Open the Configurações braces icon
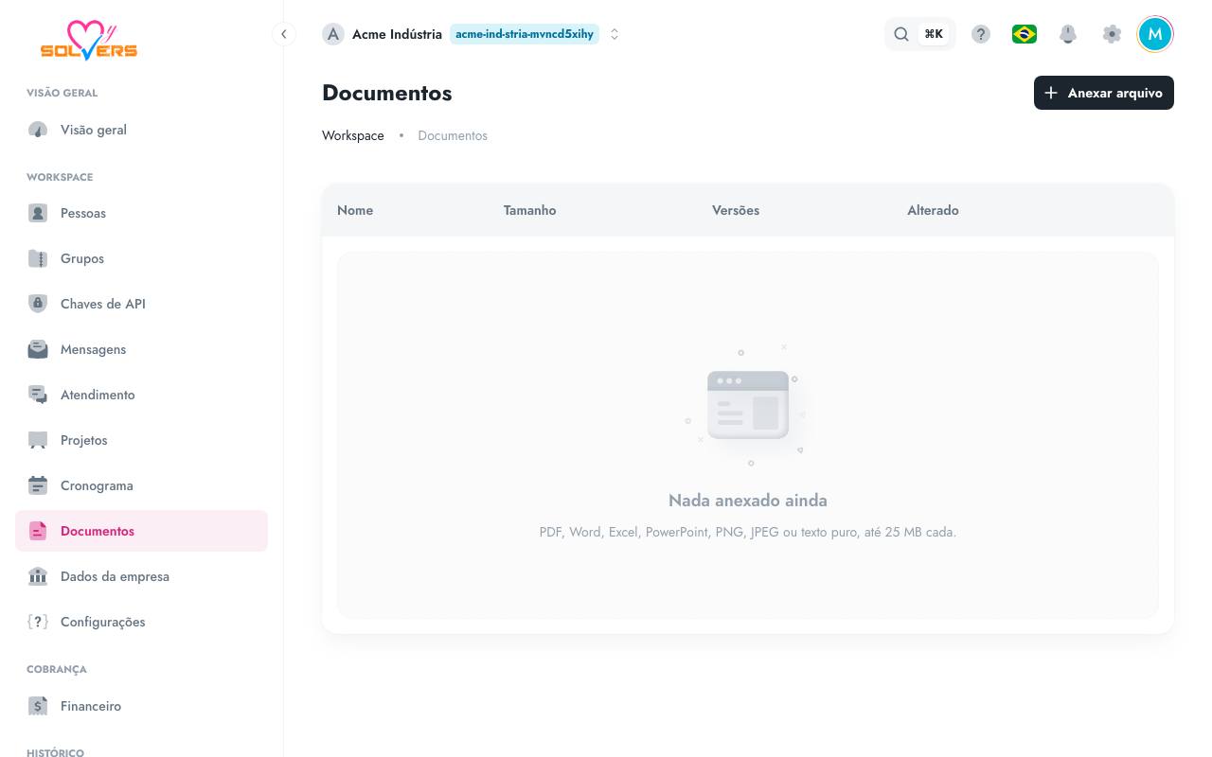 pos(38,622)
